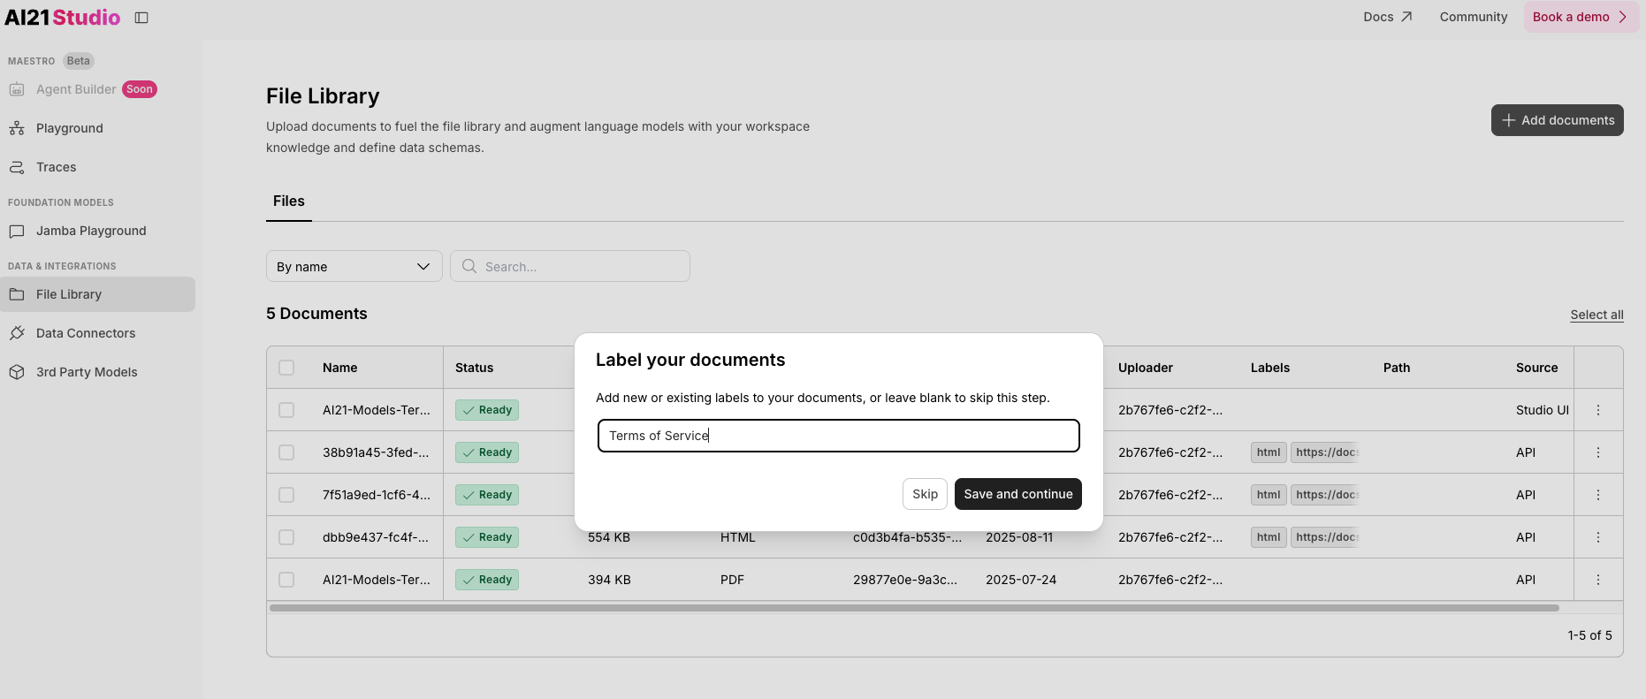
Task: Click the Source column header
Action: (x=1537, y=368)
